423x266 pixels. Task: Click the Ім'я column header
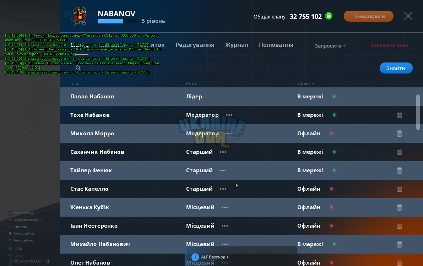point(74,83)
